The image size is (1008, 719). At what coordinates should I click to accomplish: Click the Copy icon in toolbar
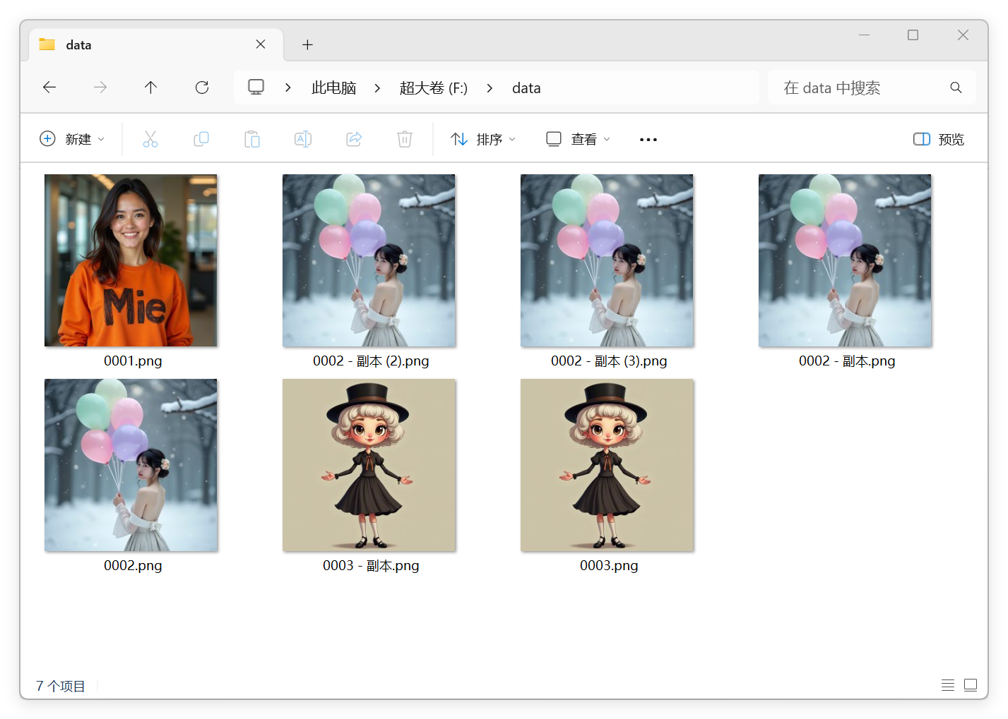pos(201,139)
